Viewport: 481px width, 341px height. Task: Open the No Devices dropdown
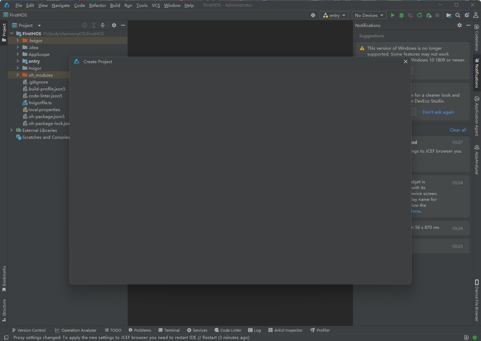(369, 15)
